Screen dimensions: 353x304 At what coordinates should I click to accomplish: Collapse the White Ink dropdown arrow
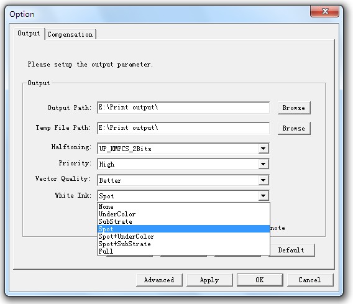tap(263, 196)
